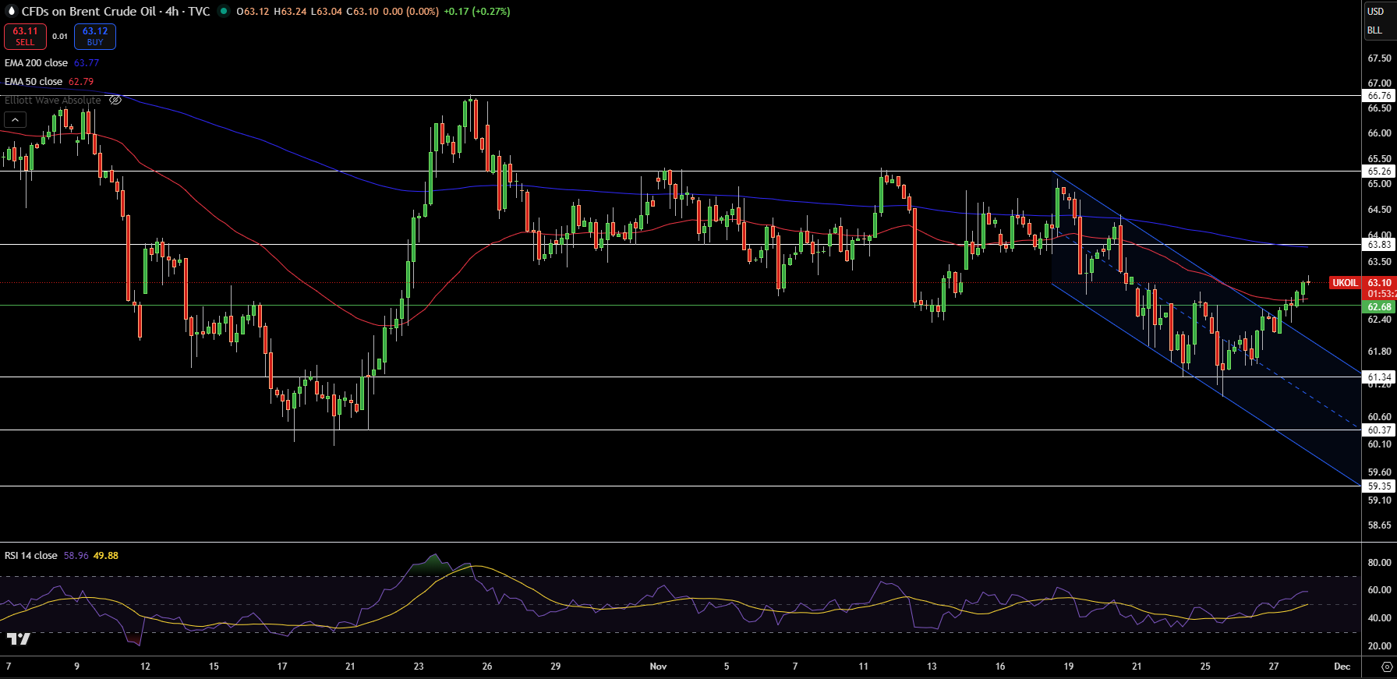This screenshot has height=679, width=1397.
Task: Click the 63.12 BUY button
Action: (x=95, y=37)
